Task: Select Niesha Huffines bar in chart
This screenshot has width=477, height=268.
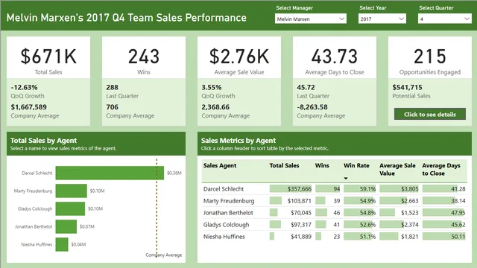Action: click(x=62, y=244)
